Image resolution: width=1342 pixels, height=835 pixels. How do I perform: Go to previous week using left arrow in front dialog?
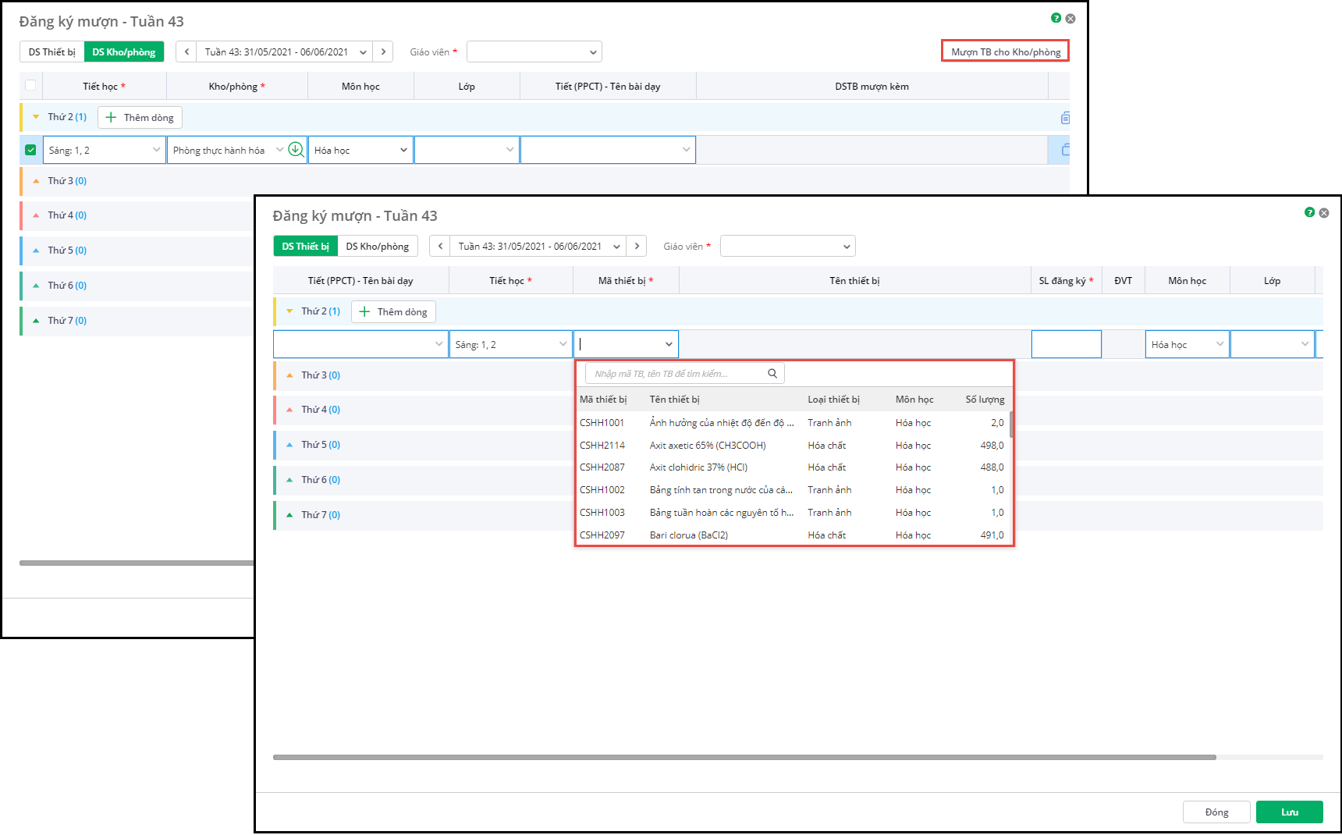coord(440,247)
